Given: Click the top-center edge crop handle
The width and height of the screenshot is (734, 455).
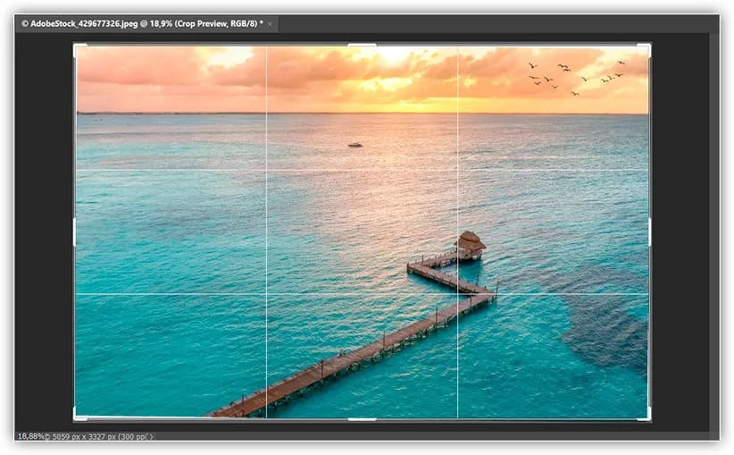Looking at the screenshot, I should [x=362, y=46].
